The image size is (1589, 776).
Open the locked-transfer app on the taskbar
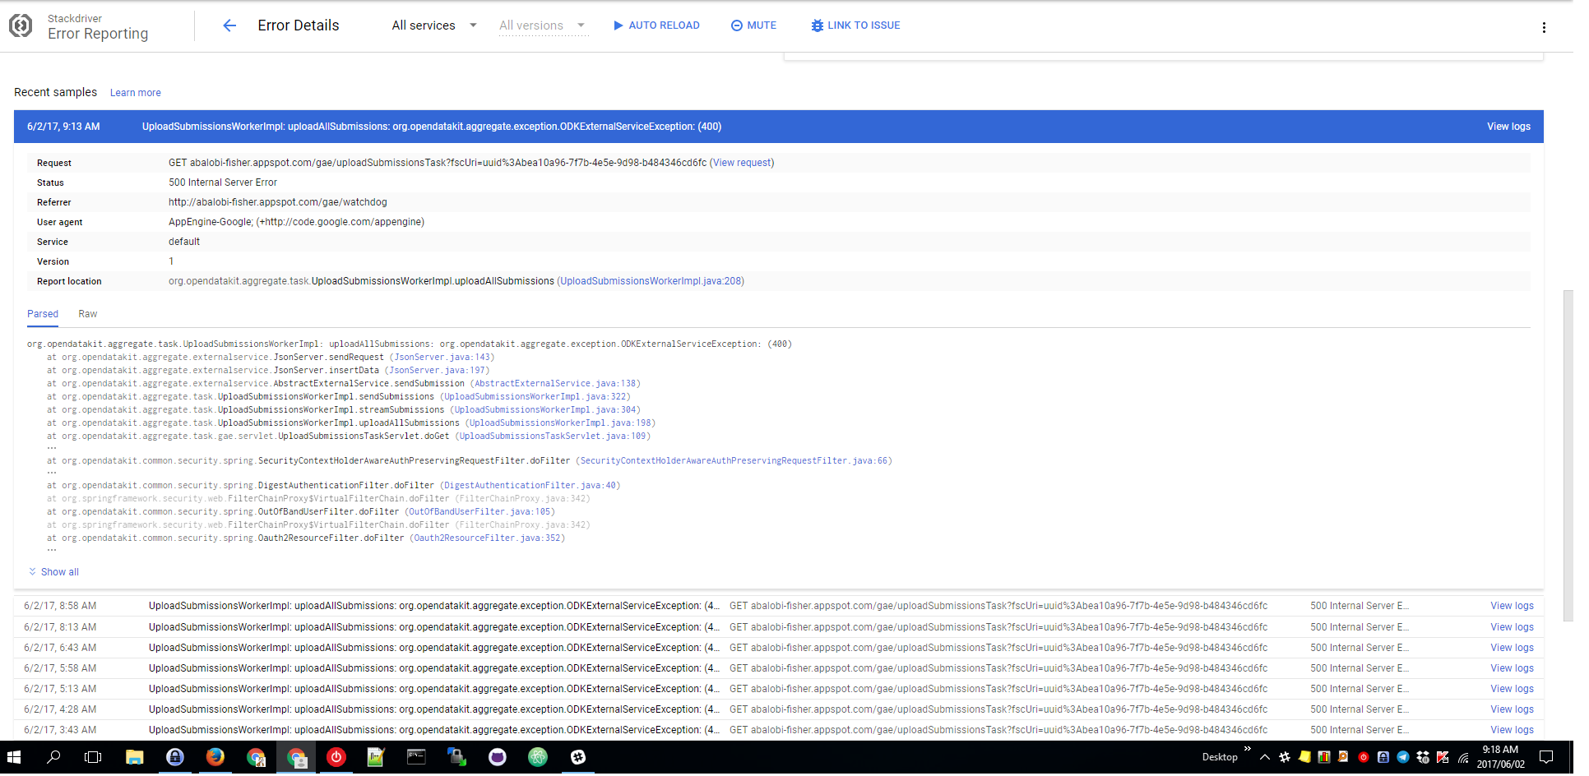[x=456, y=757]
